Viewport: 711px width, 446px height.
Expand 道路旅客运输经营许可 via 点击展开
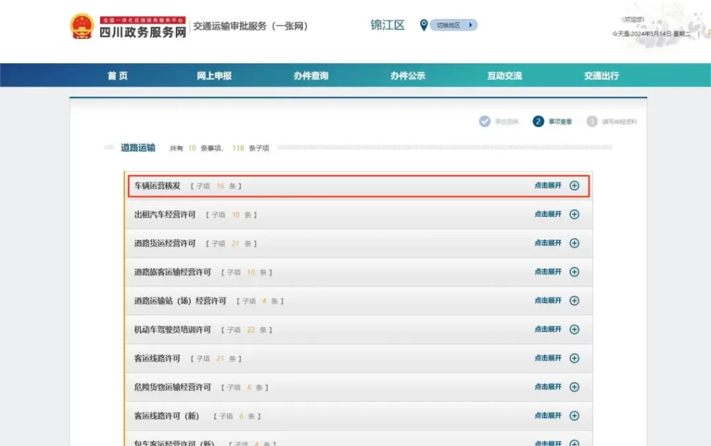pos(548,272)
